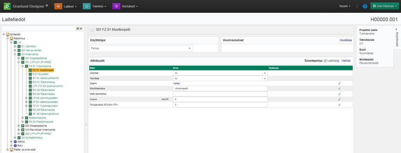Image resolution: width=401 pixels, height=153 pixels.
Task: Click the green square icon of LVI node
Action: (15, 42)
